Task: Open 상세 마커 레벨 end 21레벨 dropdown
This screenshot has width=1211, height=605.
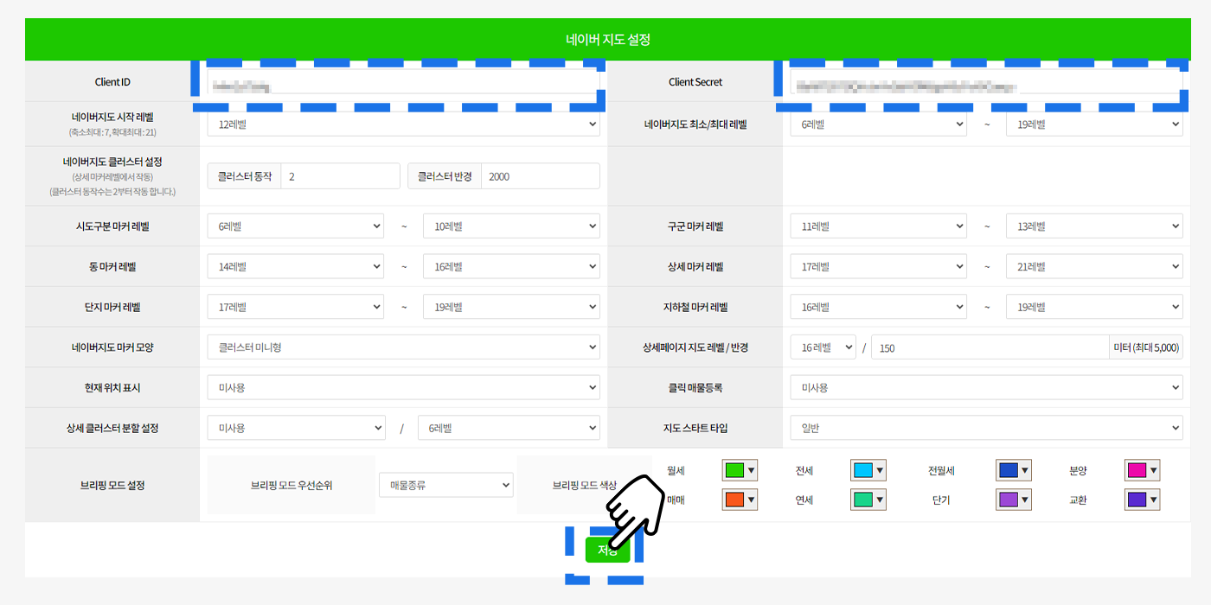Action: click(x=1093, y=267)
